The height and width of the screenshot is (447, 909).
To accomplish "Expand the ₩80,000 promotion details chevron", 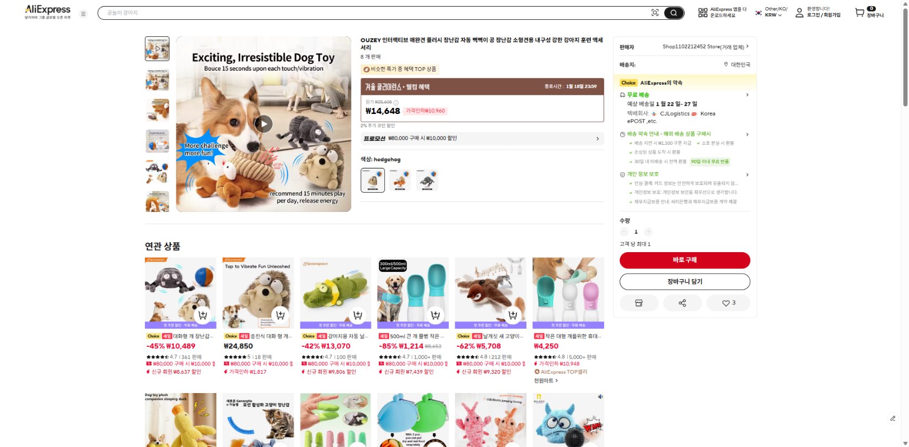I will [598, 139].
